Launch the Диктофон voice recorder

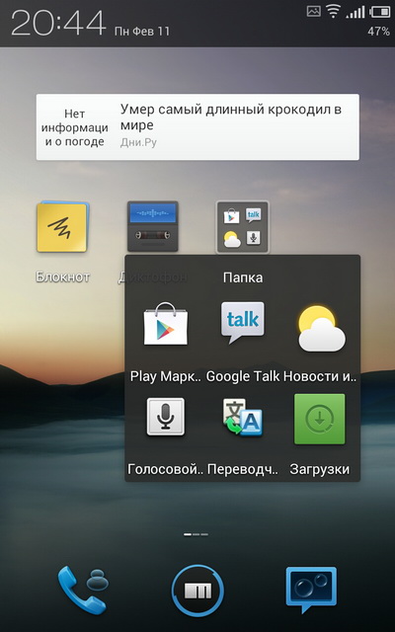pyautogui.click(x=153, y=227)
